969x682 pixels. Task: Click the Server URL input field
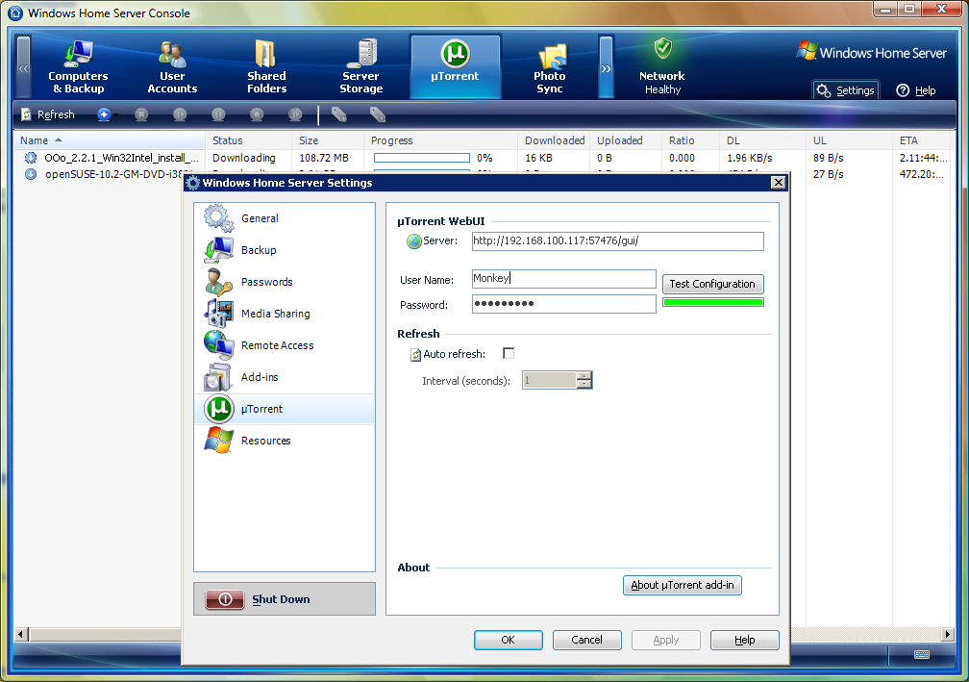coord(617,241)
